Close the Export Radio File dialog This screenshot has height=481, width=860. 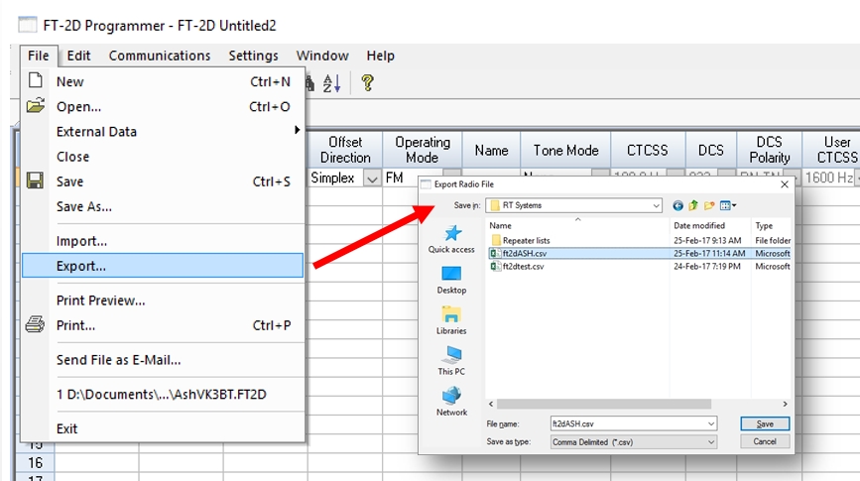coord(785,184)
